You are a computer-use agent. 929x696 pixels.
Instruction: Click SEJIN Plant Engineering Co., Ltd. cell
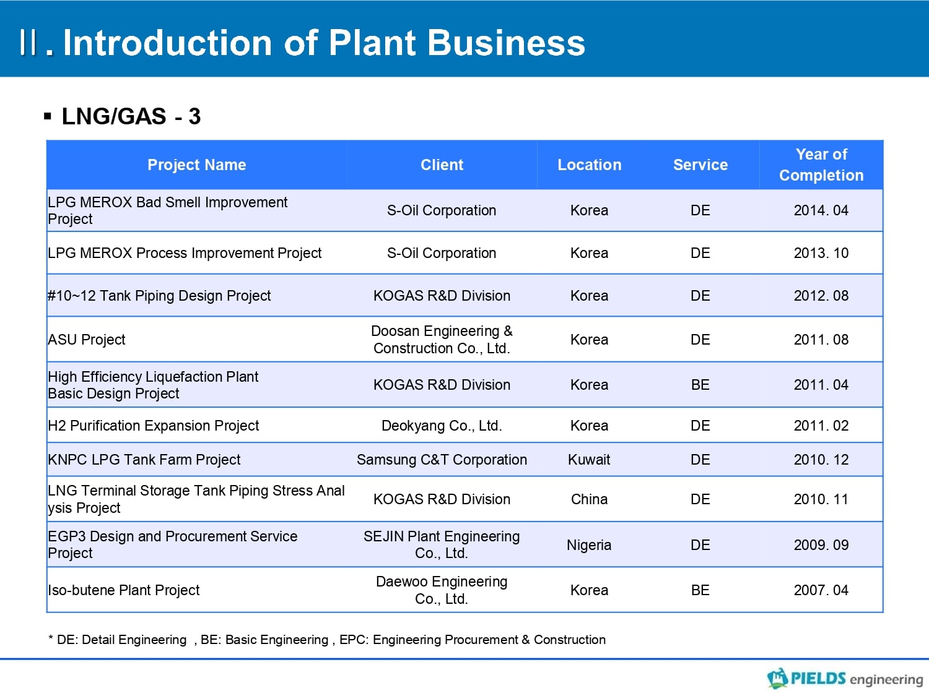pos(442,545)
